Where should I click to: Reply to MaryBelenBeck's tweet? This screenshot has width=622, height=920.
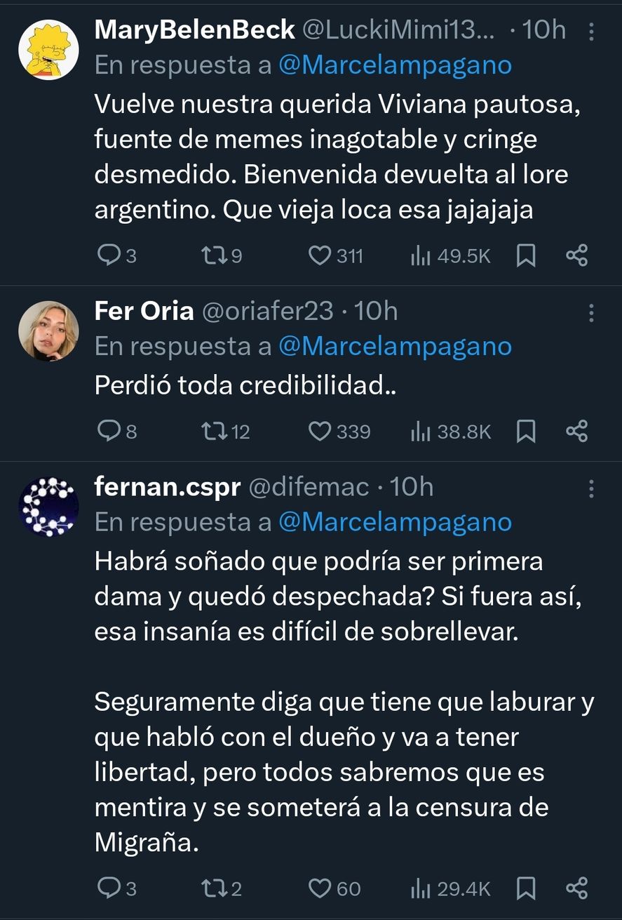[108, 256]
